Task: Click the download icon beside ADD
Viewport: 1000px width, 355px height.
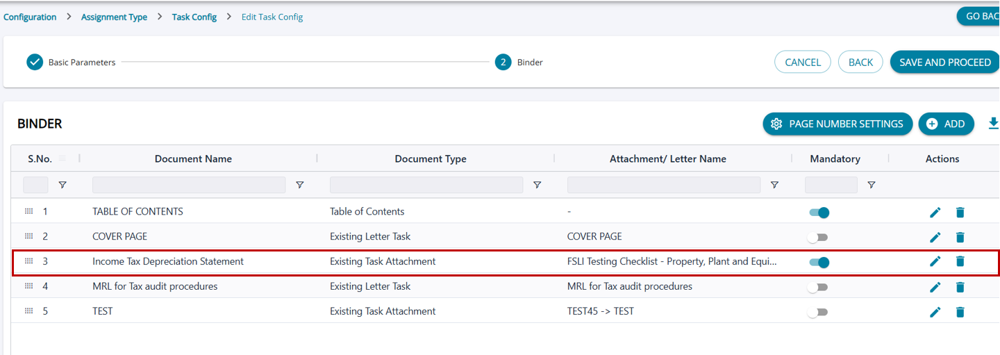Action: (994, 123)
